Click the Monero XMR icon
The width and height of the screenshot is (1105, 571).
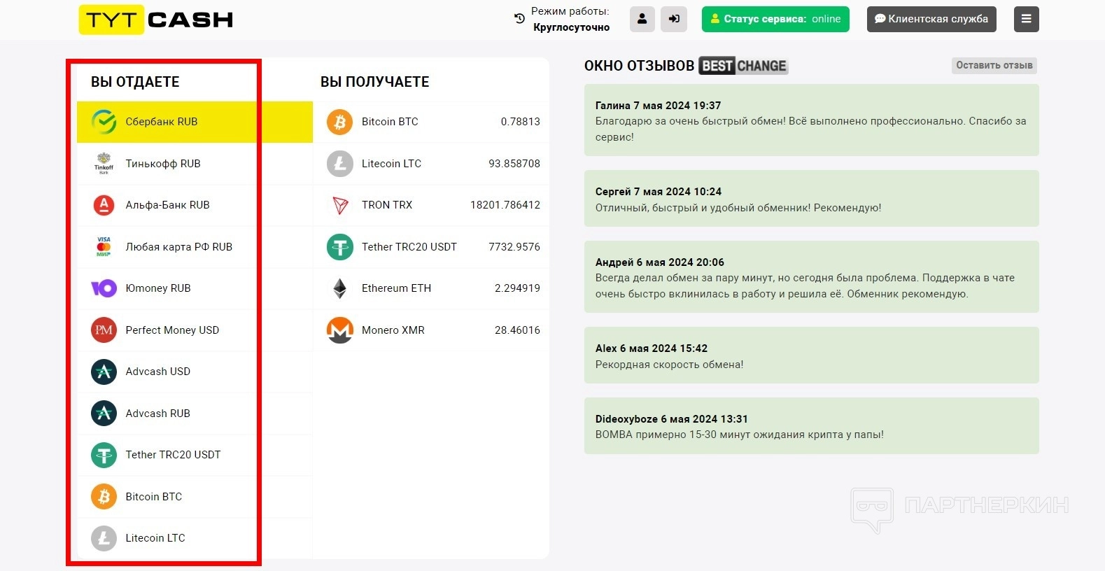340,330
